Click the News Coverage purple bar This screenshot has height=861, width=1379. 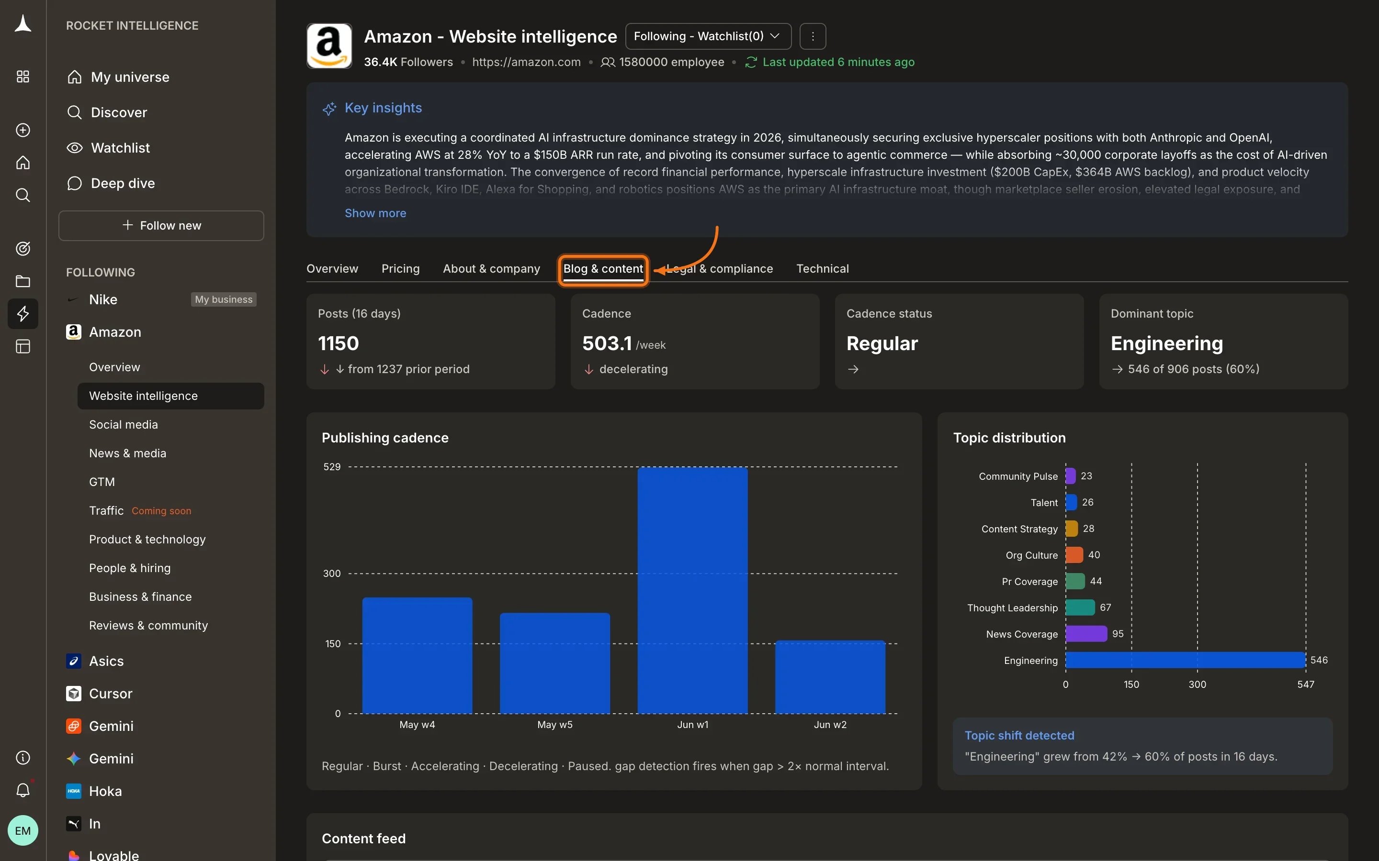coord(1086,634)
